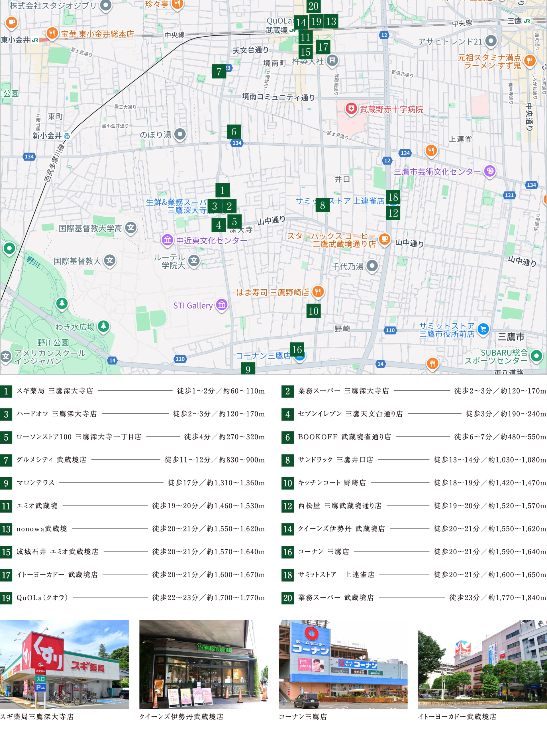The height and width of the screenshot is (738, 547).
Task: Click the 新小金井 station label
Action: (x=47, y=136)
